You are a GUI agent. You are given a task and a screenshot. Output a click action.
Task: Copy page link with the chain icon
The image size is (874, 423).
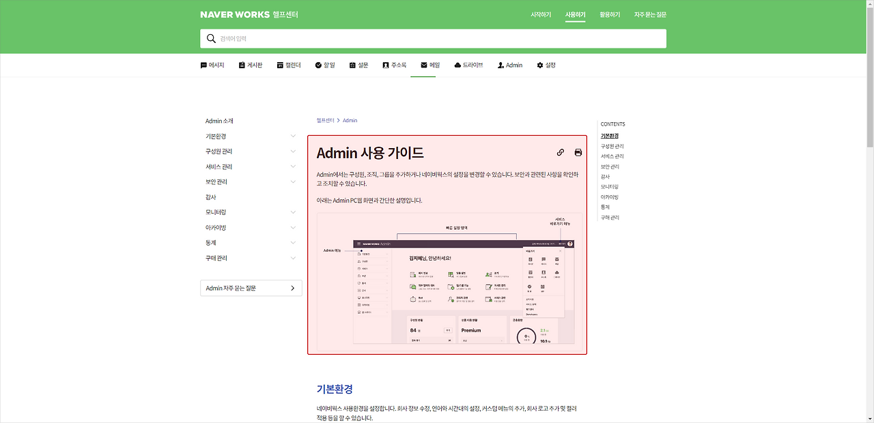561,153
